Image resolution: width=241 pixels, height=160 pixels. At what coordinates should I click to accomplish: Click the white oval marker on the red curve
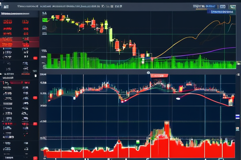coord(178,98)
